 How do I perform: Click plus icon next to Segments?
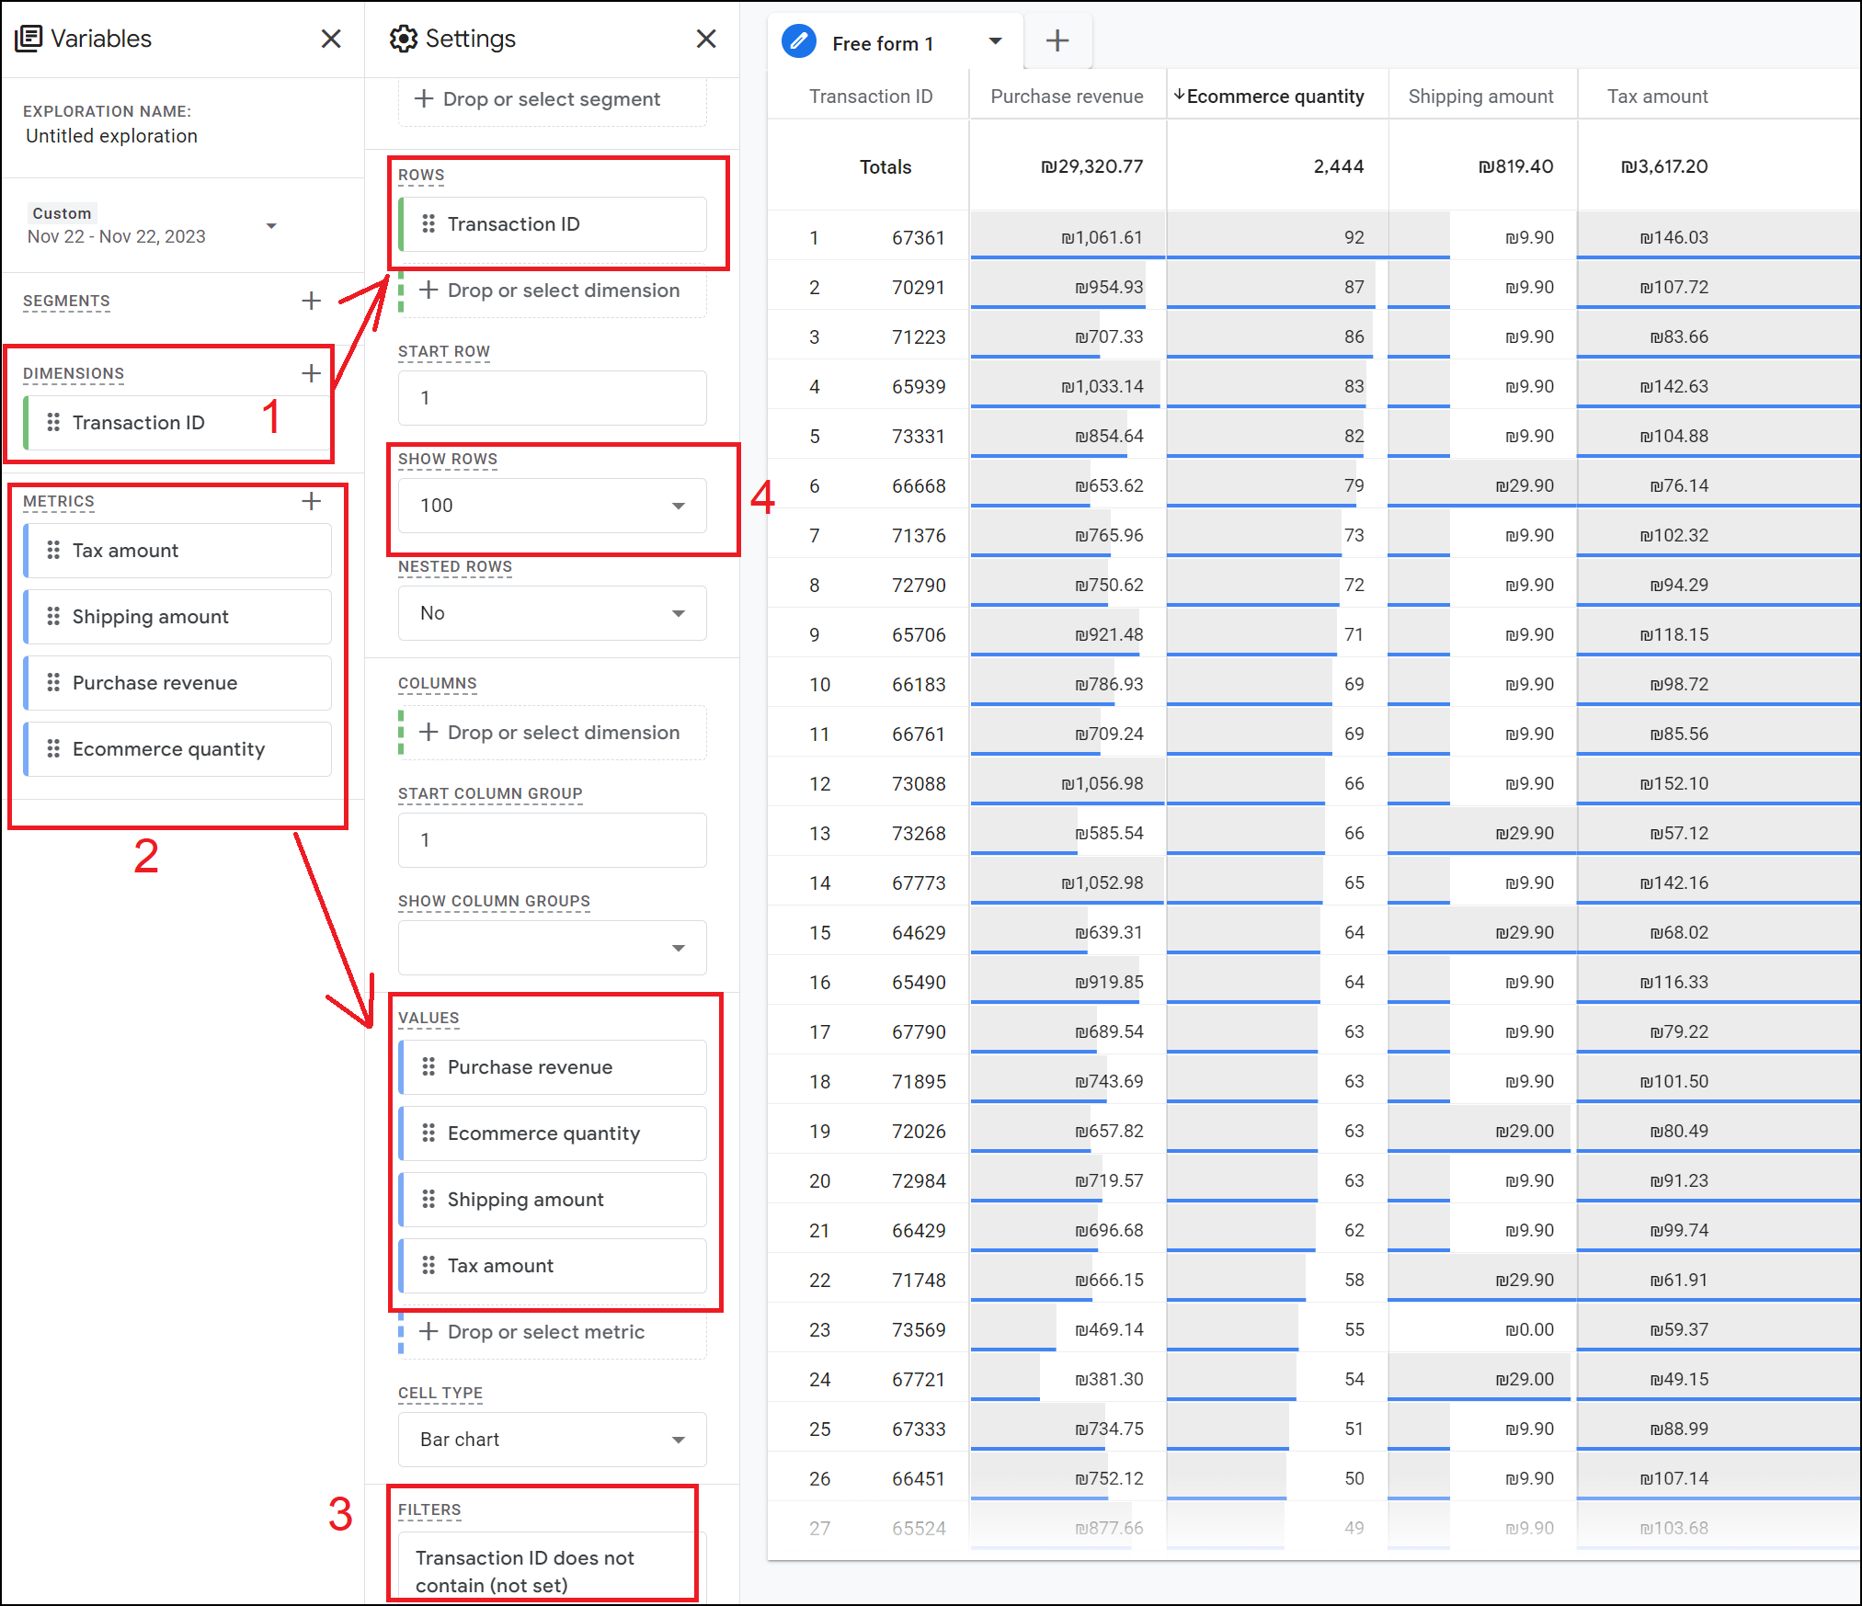click(x=311, y=301)
